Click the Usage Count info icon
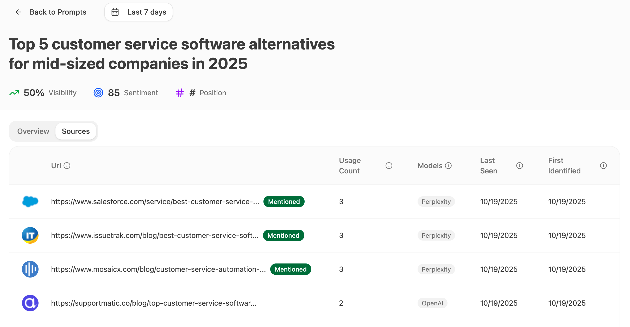Viewport: 630px width, 327px height. tap(389, 166)
